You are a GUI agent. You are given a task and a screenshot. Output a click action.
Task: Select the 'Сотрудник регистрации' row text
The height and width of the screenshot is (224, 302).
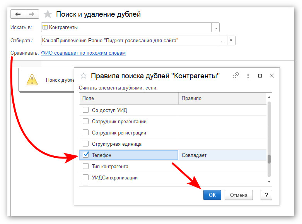pos(119,133)
